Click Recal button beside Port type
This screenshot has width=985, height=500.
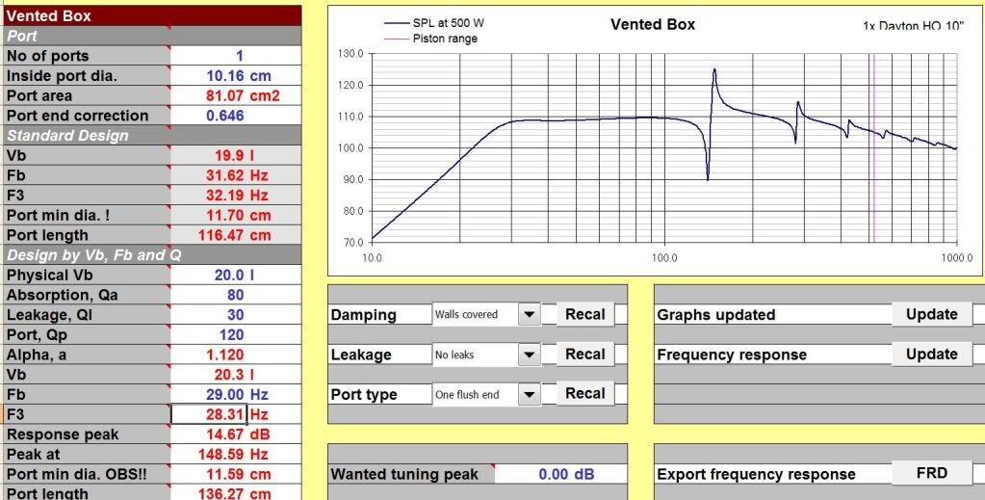[584, 394]
